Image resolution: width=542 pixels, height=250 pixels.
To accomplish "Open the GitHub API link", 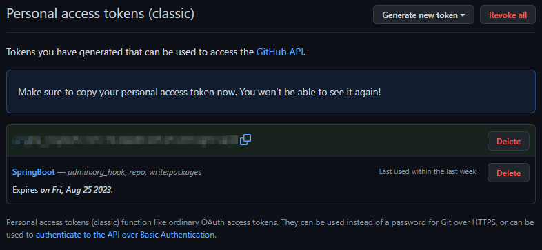I will click(280, 52).
